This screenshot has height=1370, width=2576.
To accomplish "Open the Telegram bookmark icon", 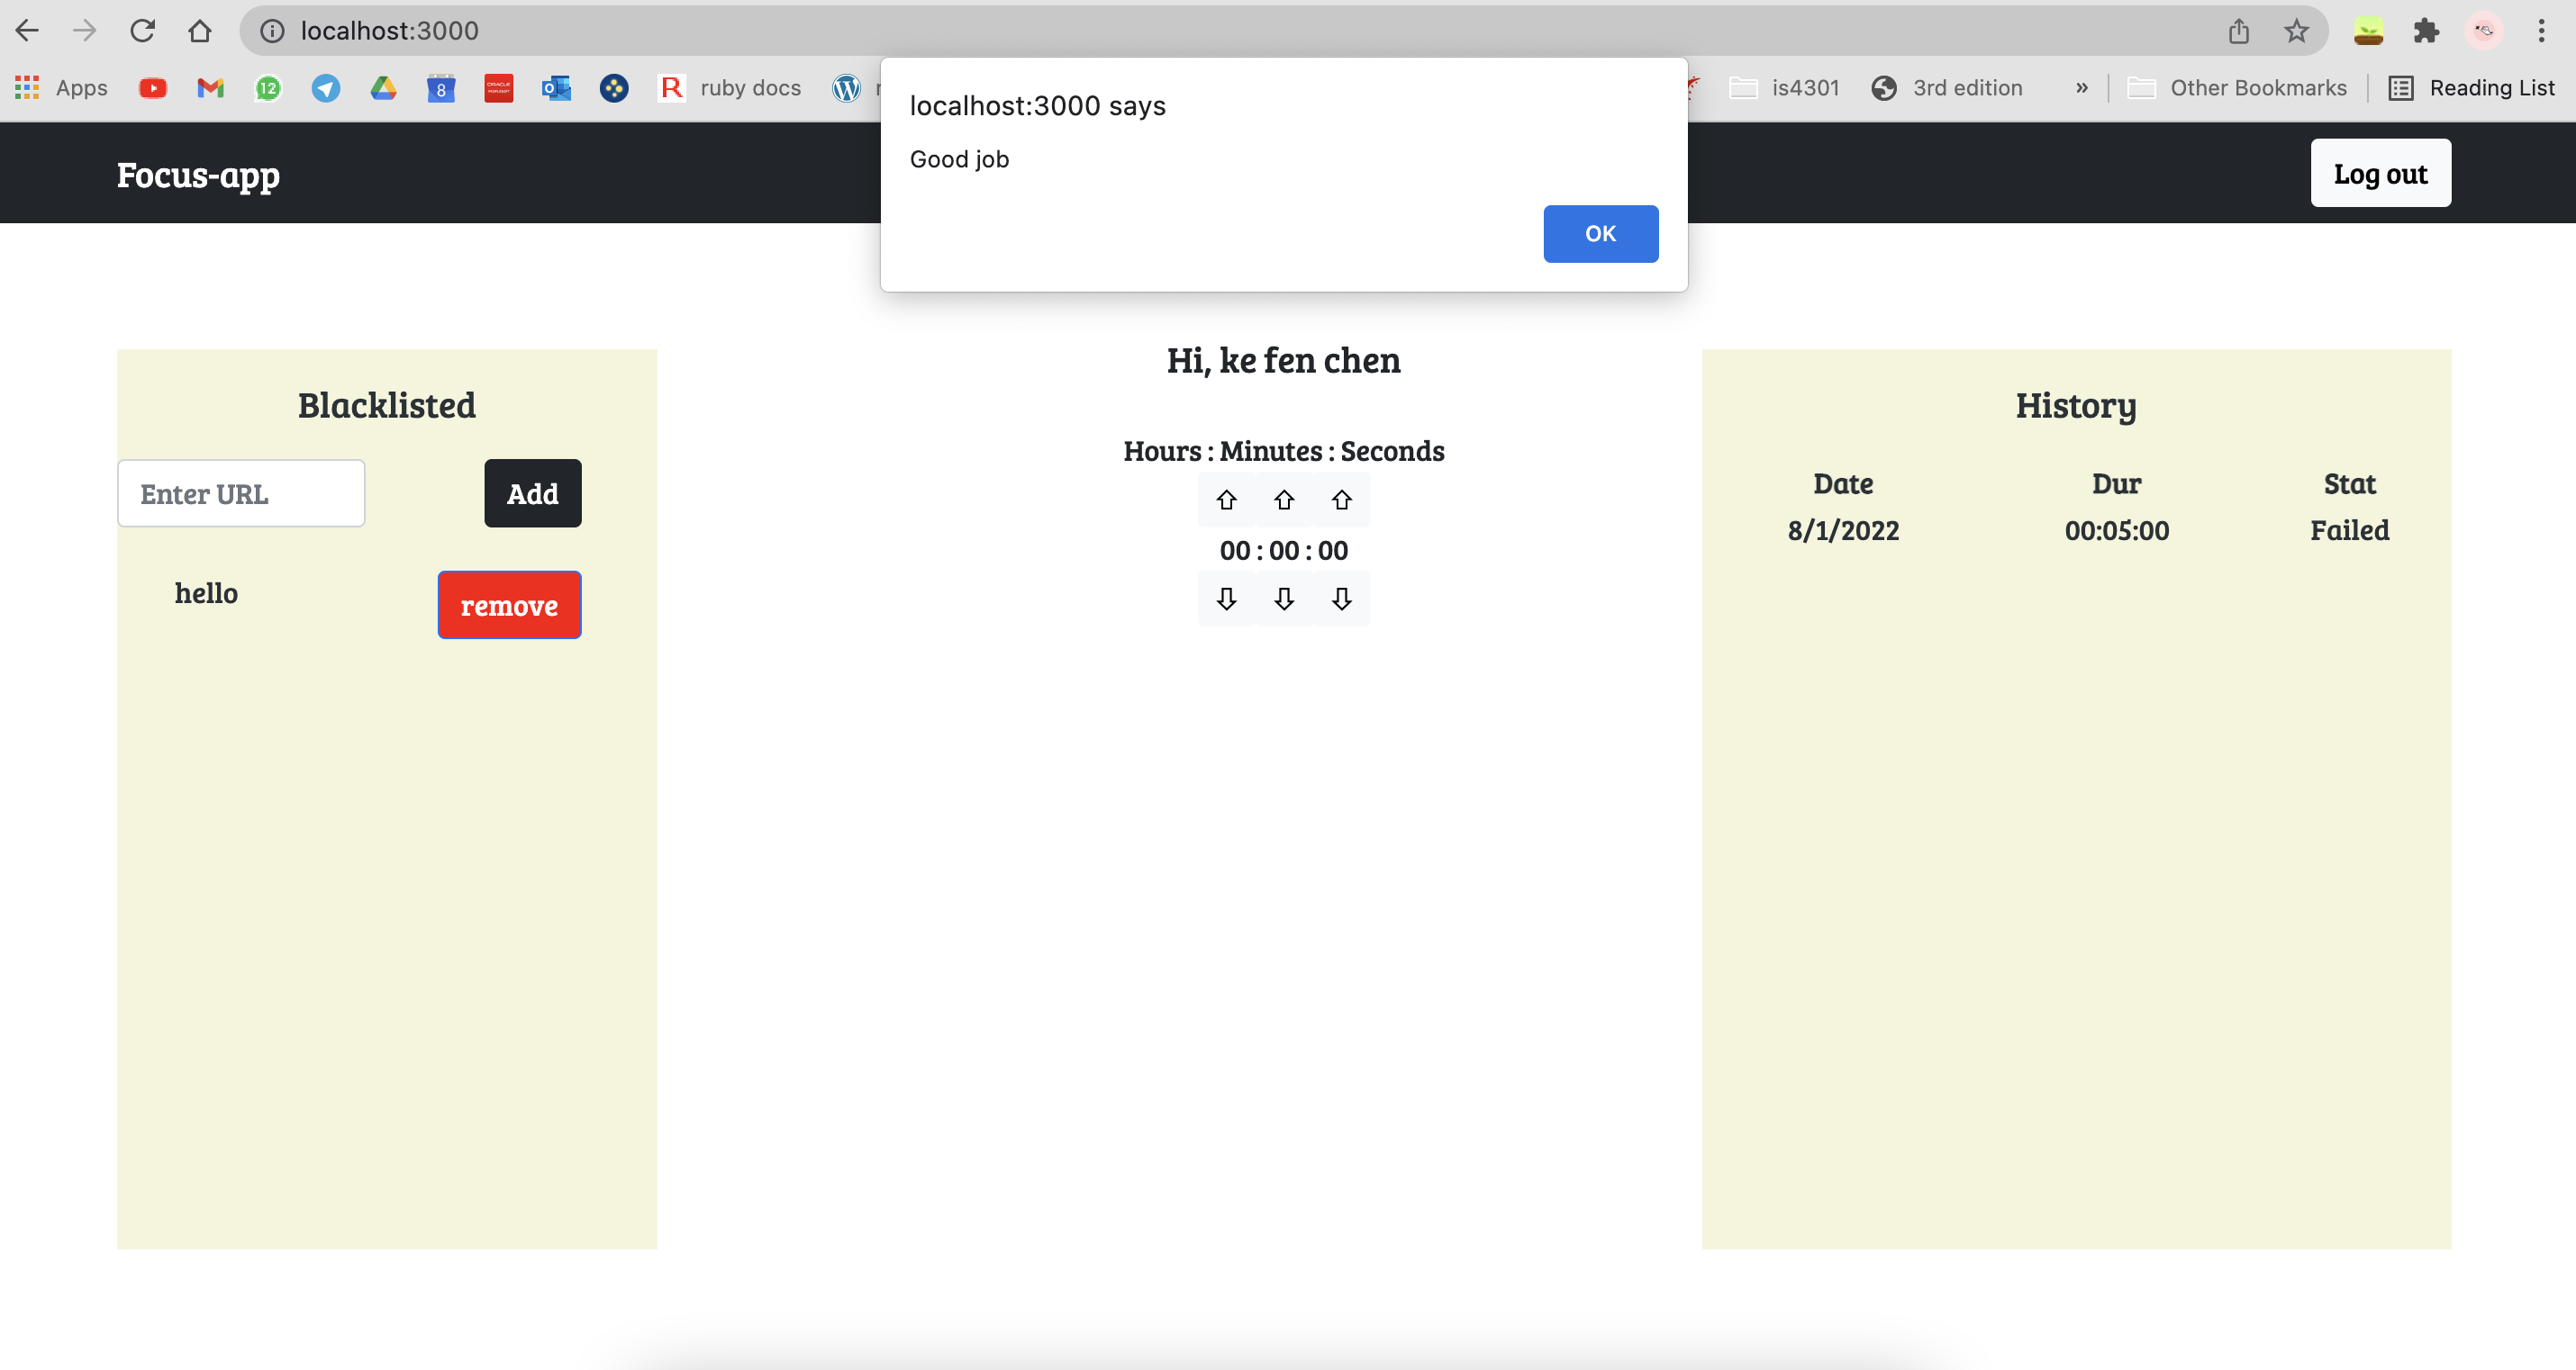I will click(x=325, y=88).
